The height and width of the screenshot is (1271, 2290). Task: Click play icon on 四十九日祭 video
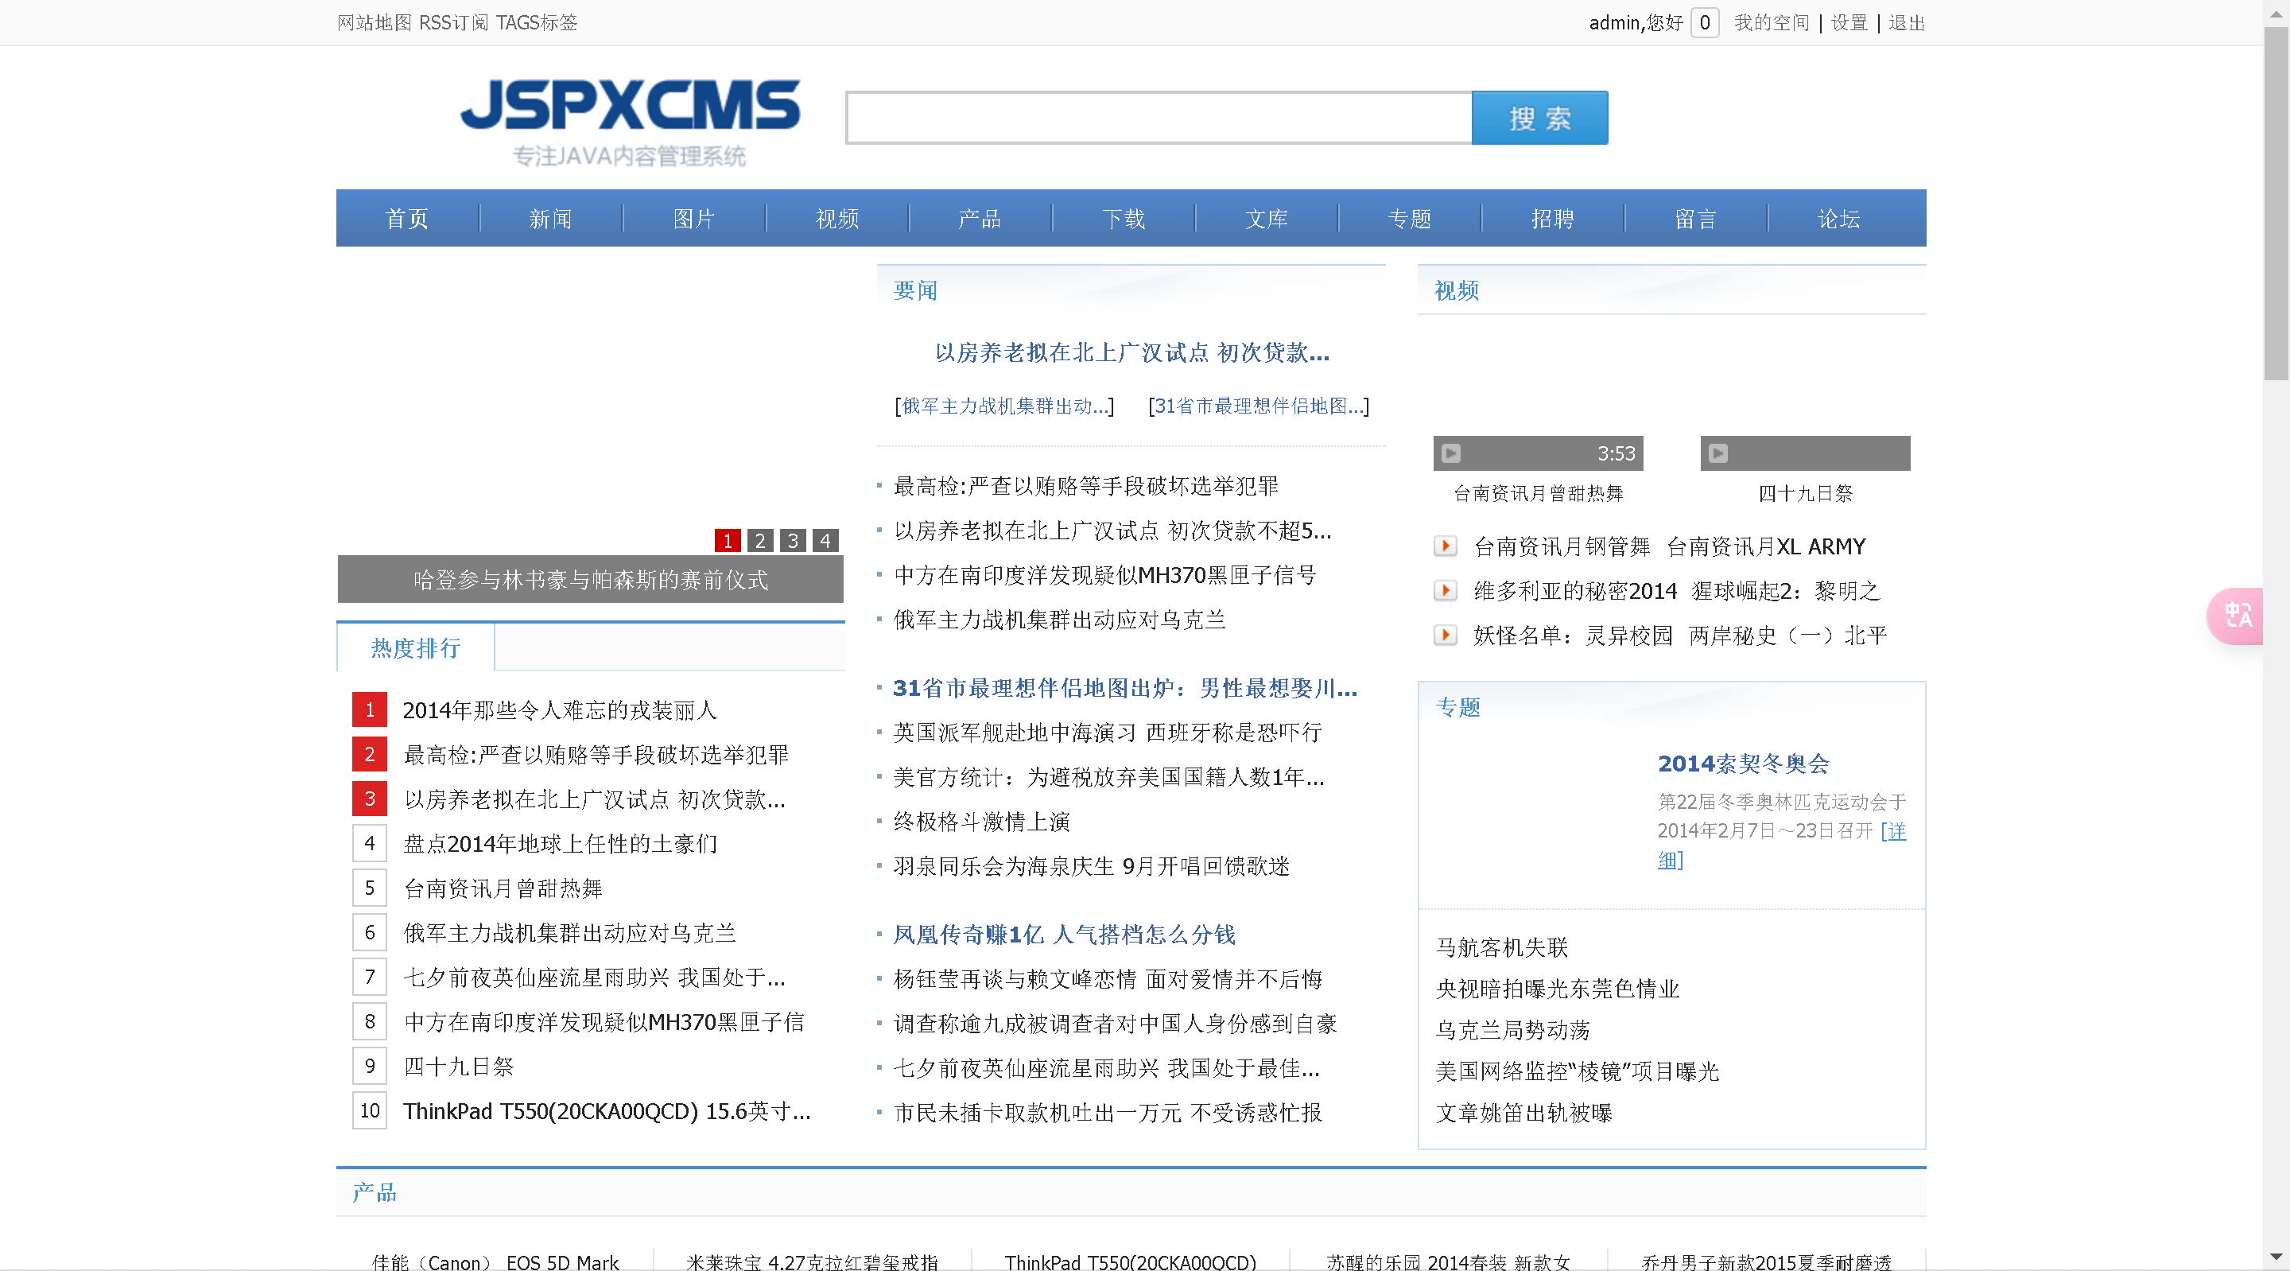[x=1717, y=453]
